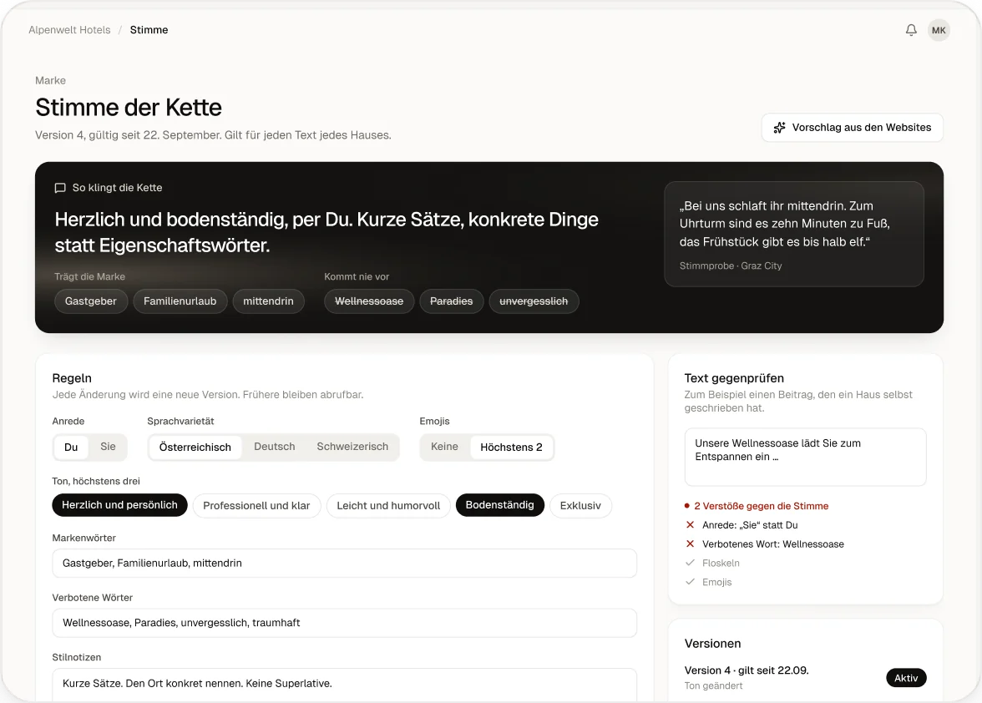Click Verbotenes Wort: Wellnessoase text
This screenshot has width=982, height=703.
click(x=773, y=544)
